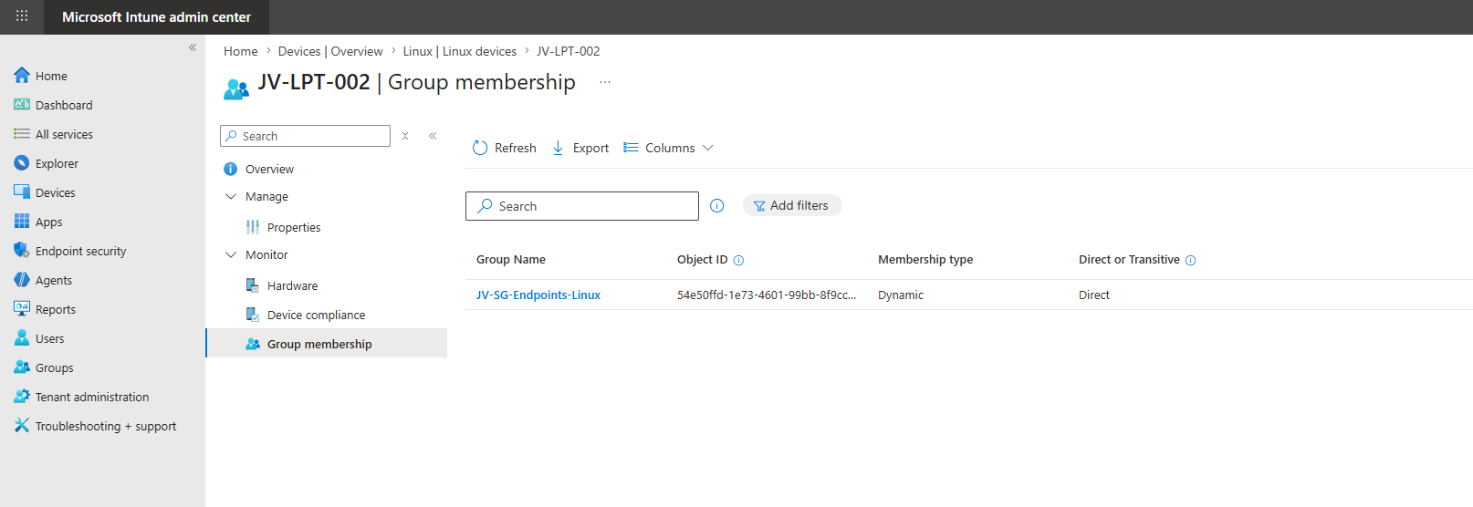Open the app launcher waffle icon
Screen dimensions: 1473x507
22,16
